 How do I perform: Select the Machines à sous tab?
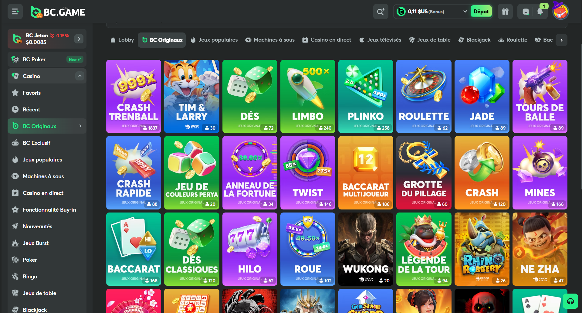point(270,40)
